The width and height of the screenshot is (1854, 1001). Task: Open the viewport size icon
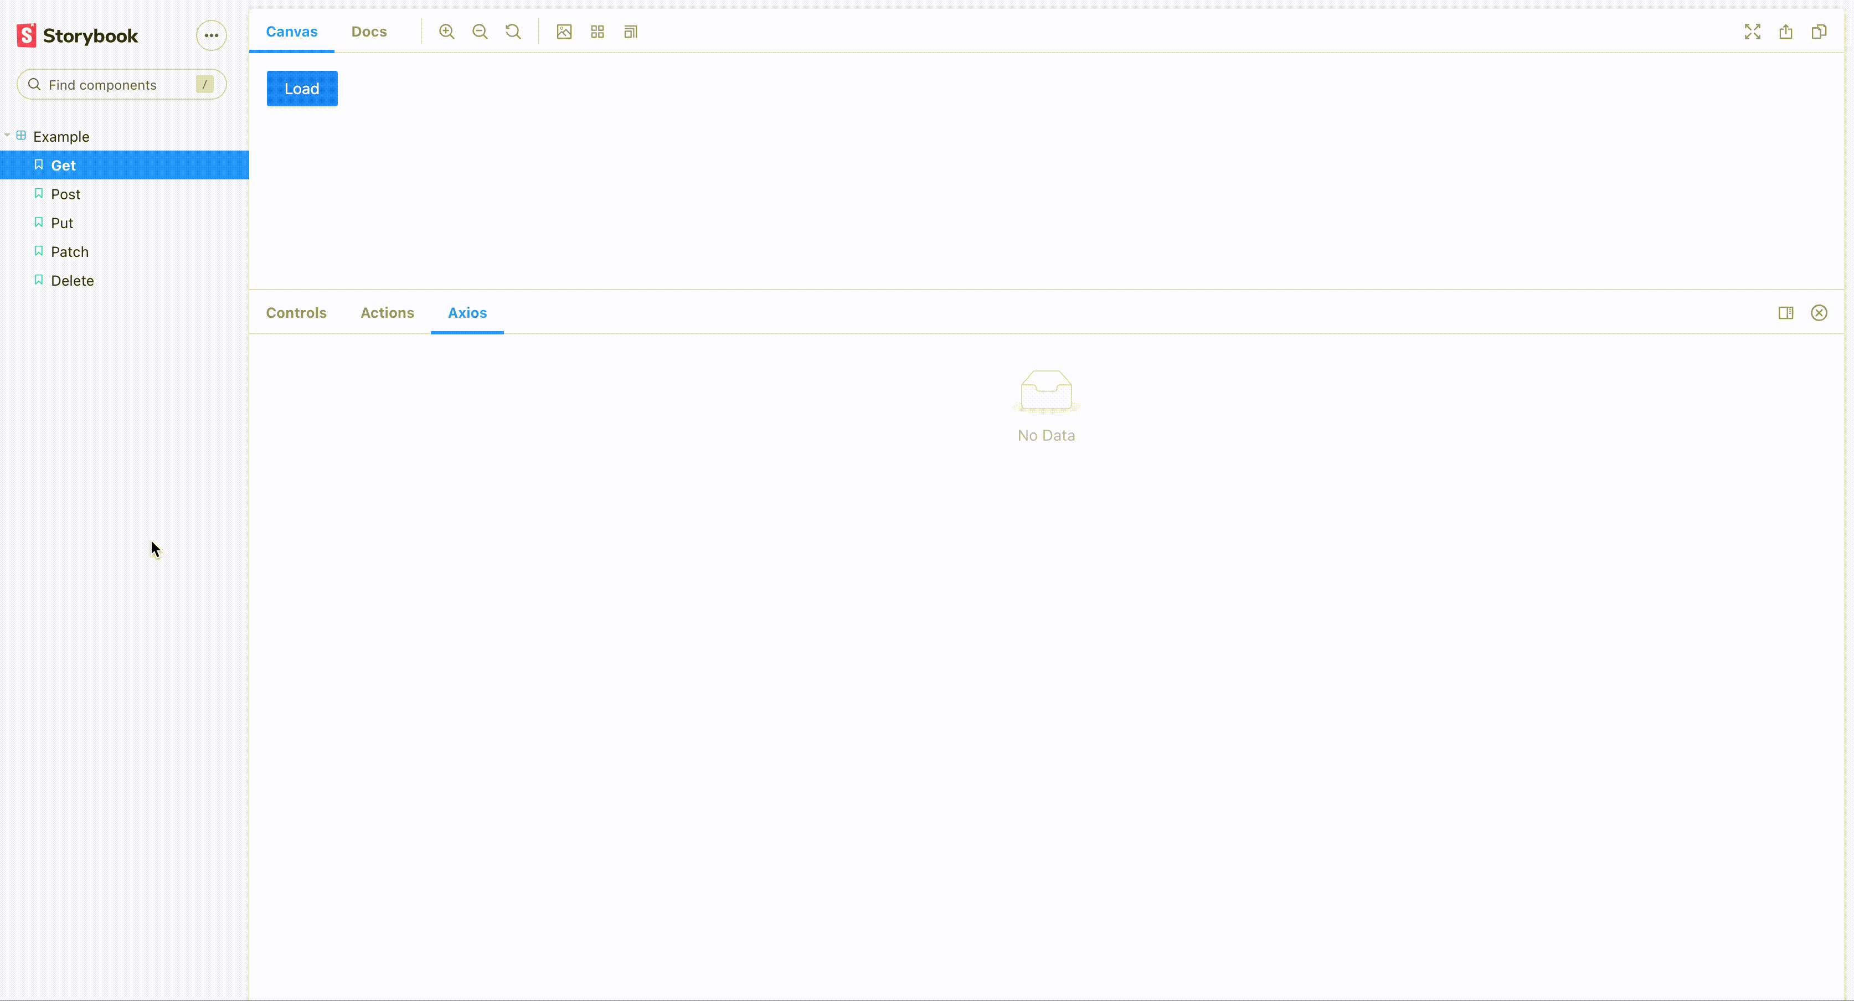(x=631, y=32)
